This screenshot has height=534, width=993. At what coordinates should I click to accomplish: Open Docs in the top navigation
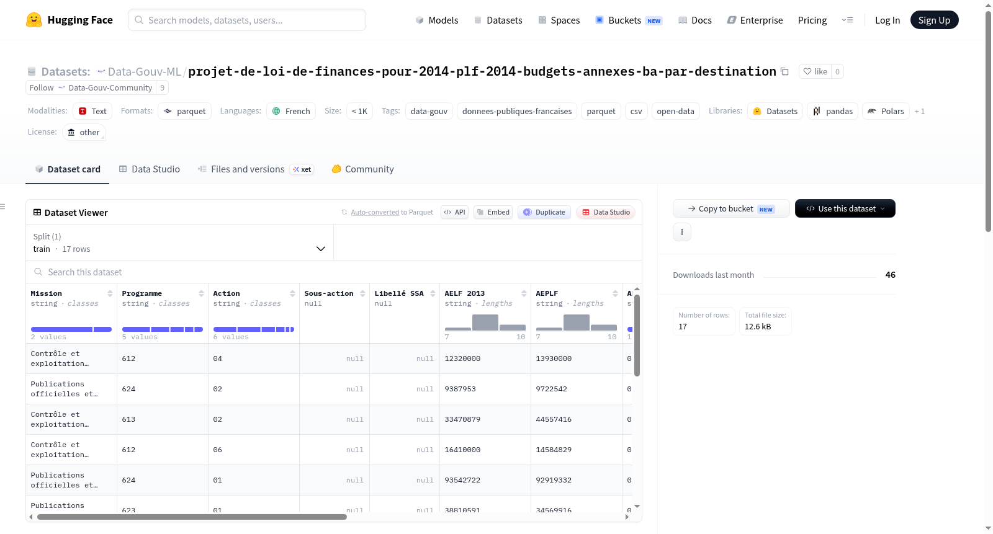pos(694,20)
